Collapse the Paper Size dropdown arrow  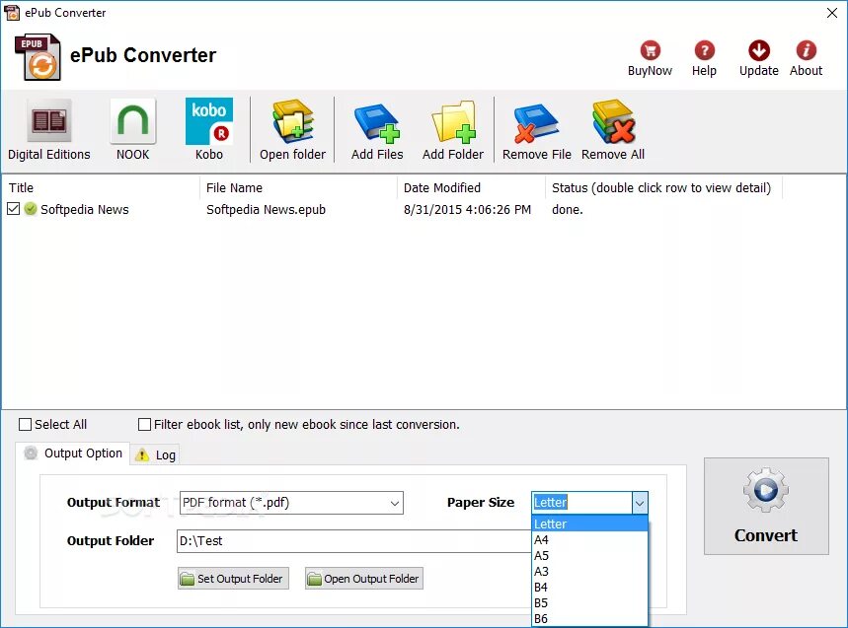(640, 503)
